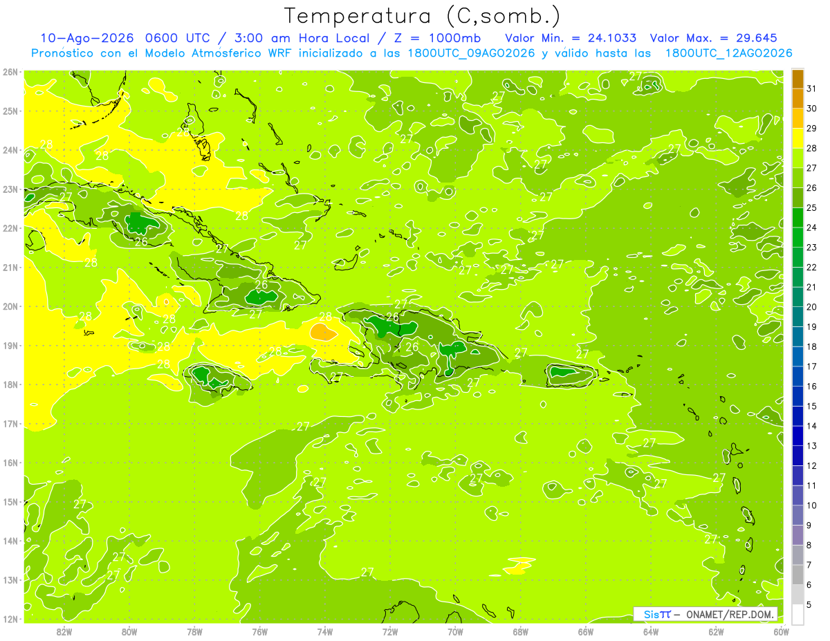Screen dimensions: 830x641
Task: Select 'Valor Min. = 24.1033' text
Action: click(x=571, y=38)
